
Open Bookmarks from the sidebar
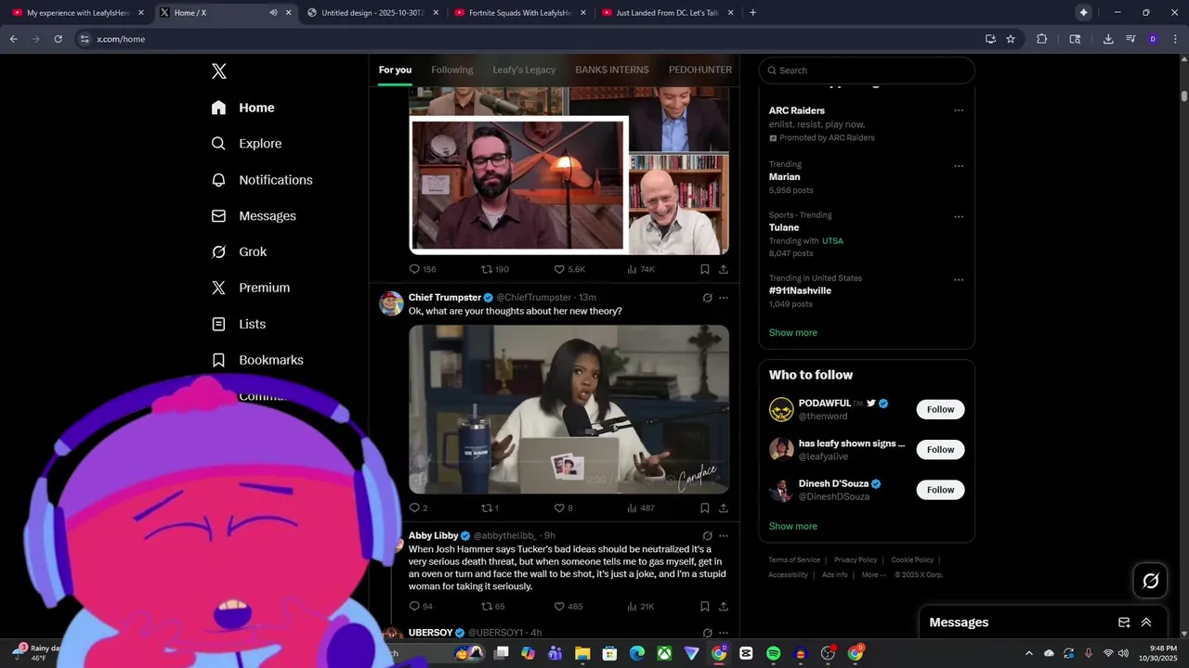click(257, 360)
